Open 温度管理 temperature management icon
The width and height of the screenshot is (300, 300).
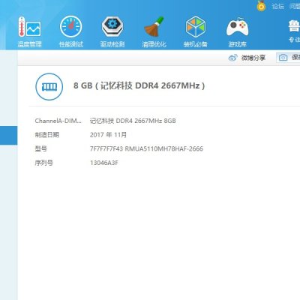[30, 27]
